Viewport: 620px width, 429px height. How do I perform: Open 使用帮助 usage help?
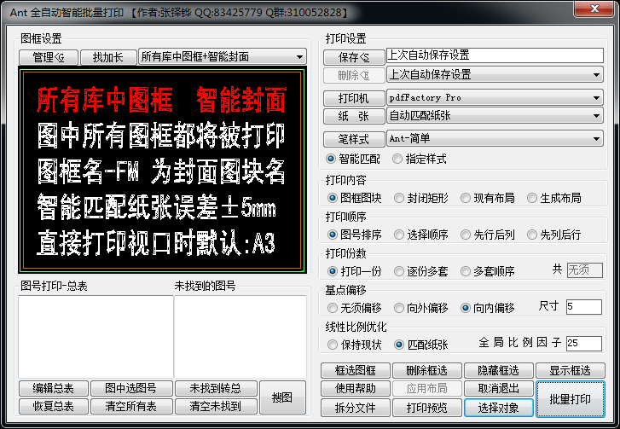coord(355,388)
